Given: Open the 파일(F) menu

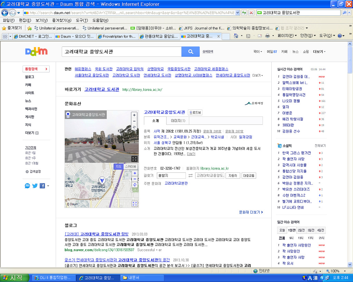Looking at the screenshot, I should click(9, 20).
